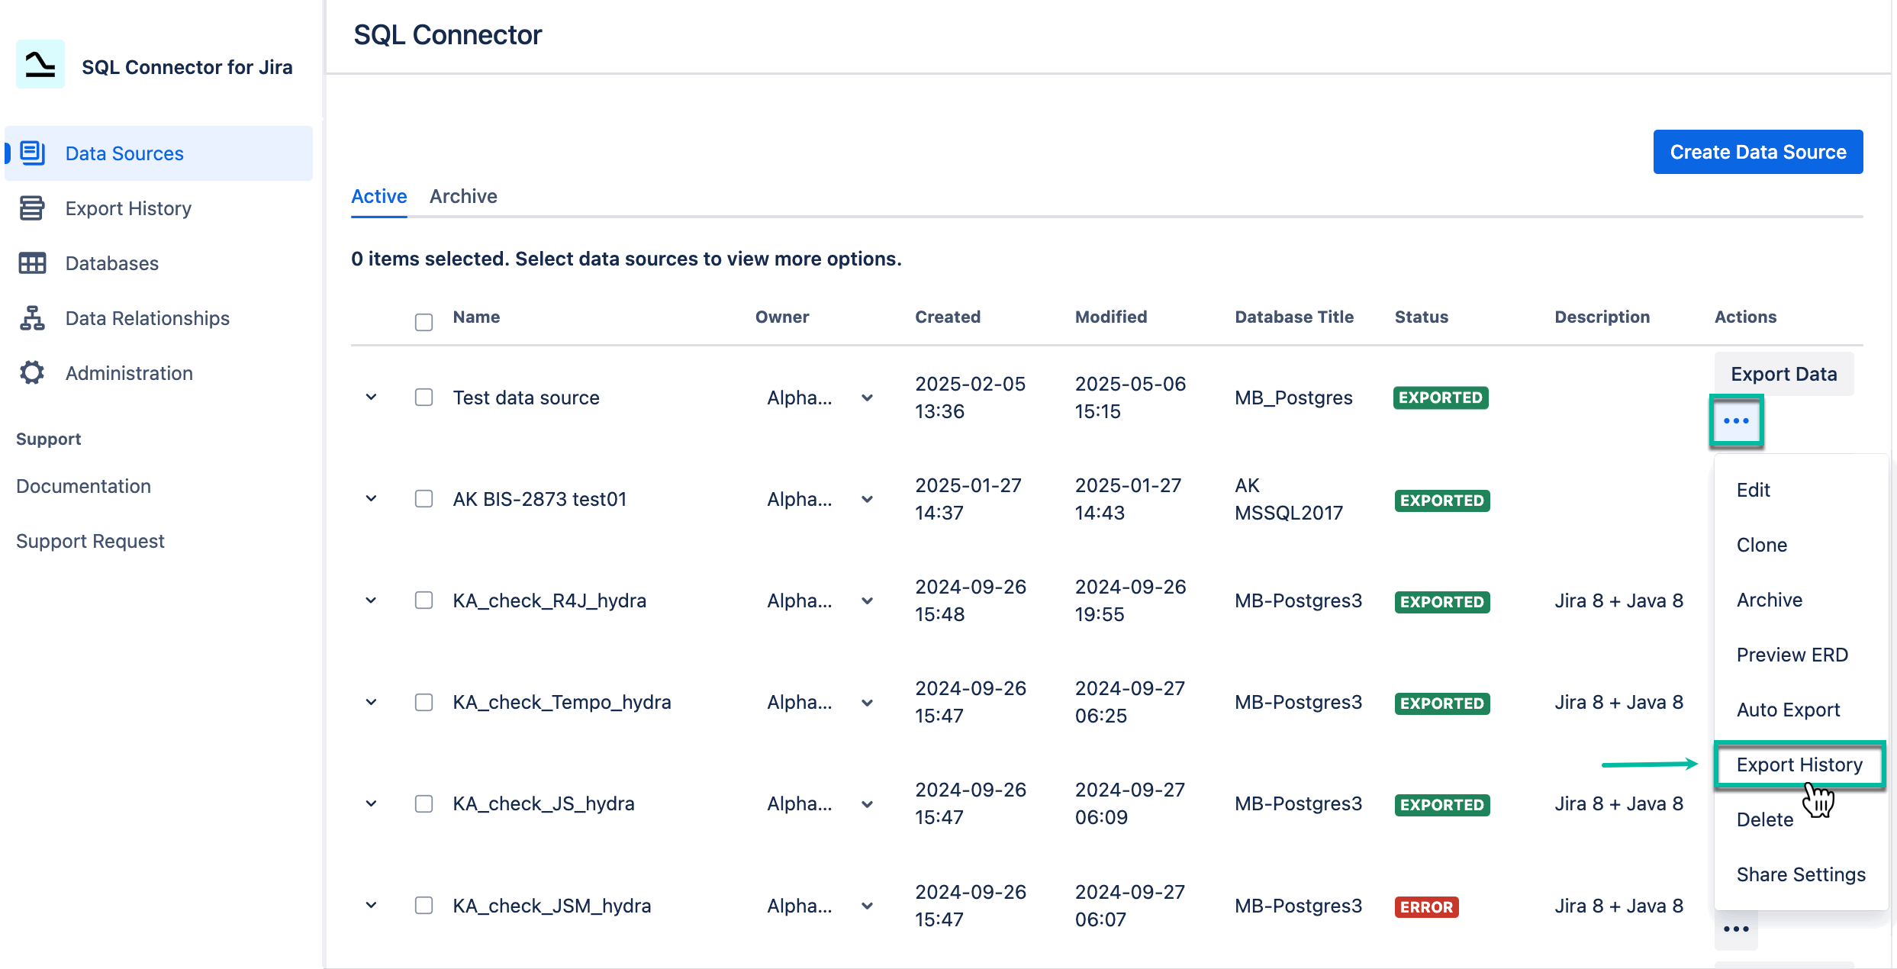Check the select-all checkbox in table header
The height and width of the screenshot is (969, 1897).
pyautogui.click(x=424, y=322)
